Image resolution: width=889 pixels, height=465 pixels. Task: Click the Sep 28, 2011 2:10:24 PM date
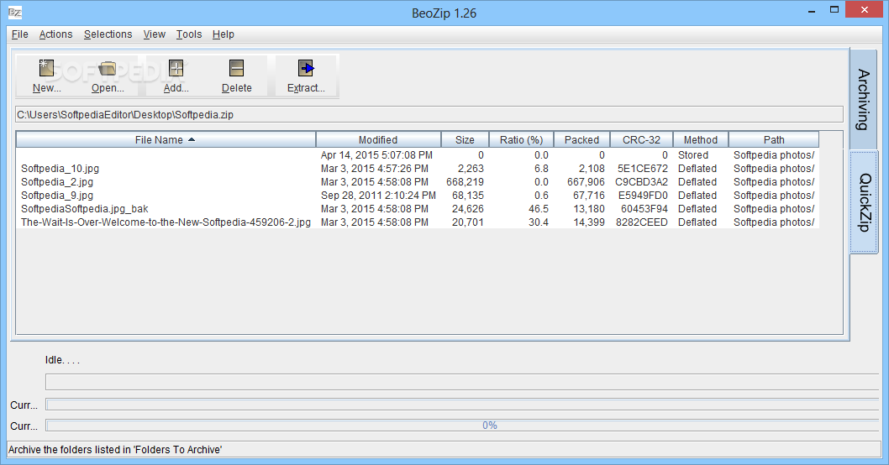click(378, 196)
